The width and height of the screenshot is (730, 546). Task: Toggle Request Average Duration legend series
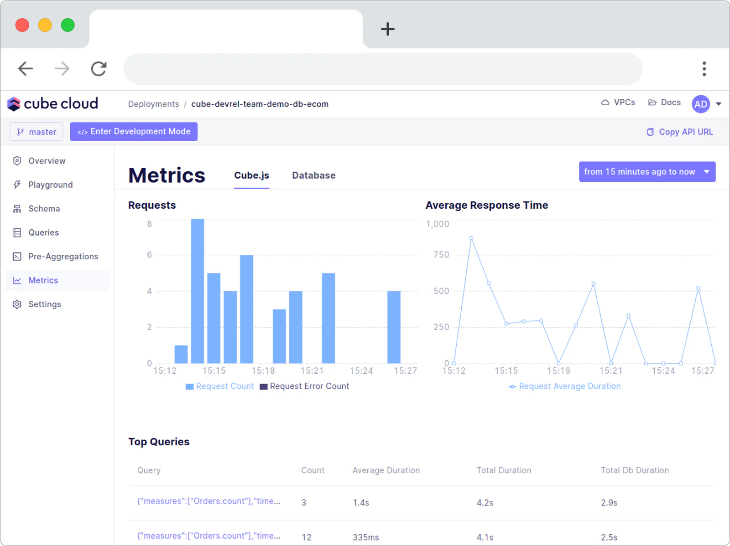[565, 386]
